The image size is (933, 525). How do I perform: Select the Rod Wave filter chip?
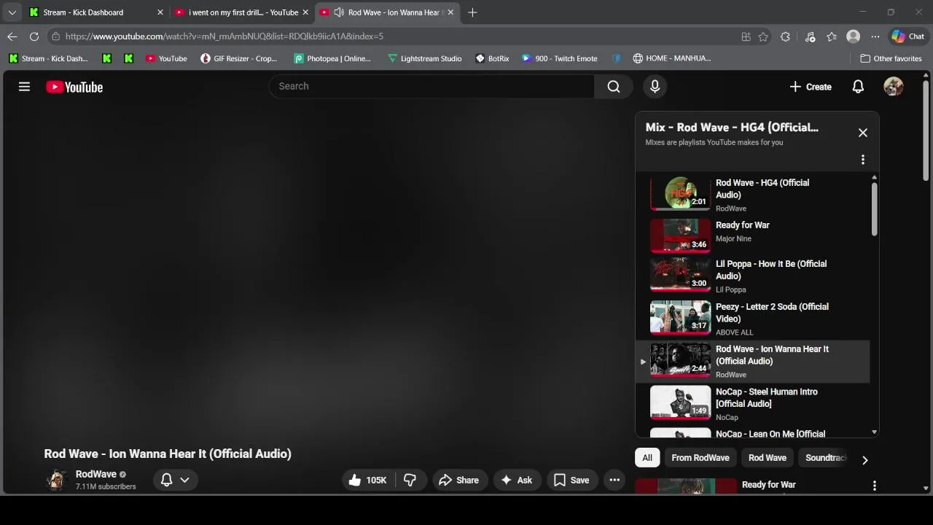pos(768,458)
